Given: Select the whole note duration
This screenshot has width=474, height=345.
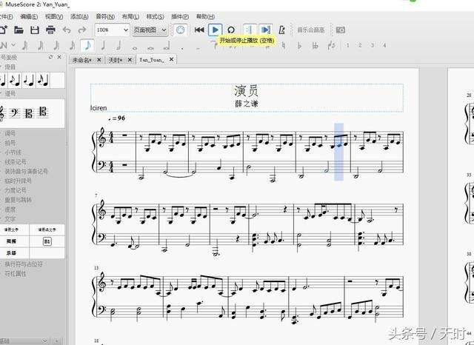Looking at the screenshot, I should (135, 47).
